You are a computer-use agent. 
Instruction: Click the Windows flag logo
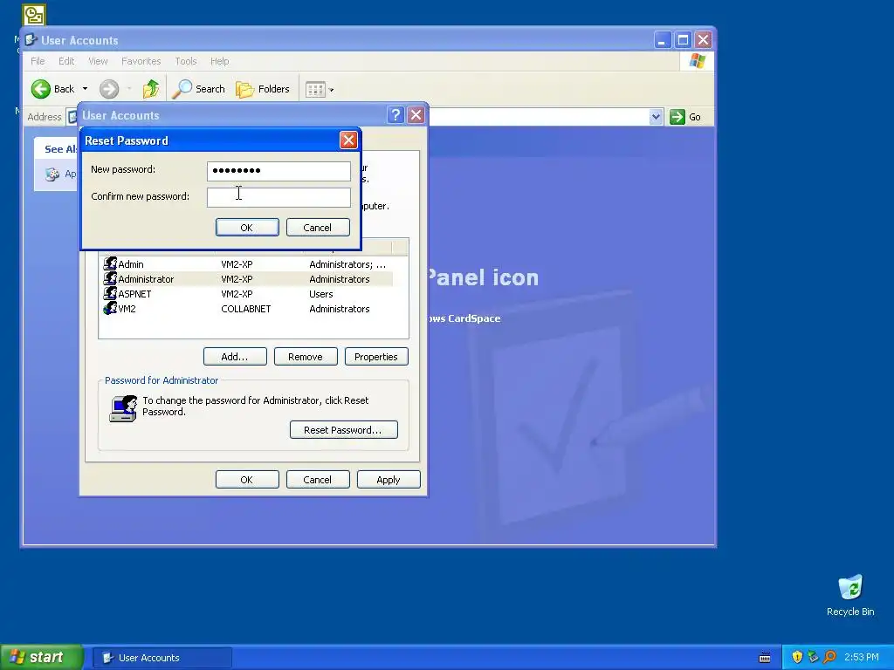[697, 61]
